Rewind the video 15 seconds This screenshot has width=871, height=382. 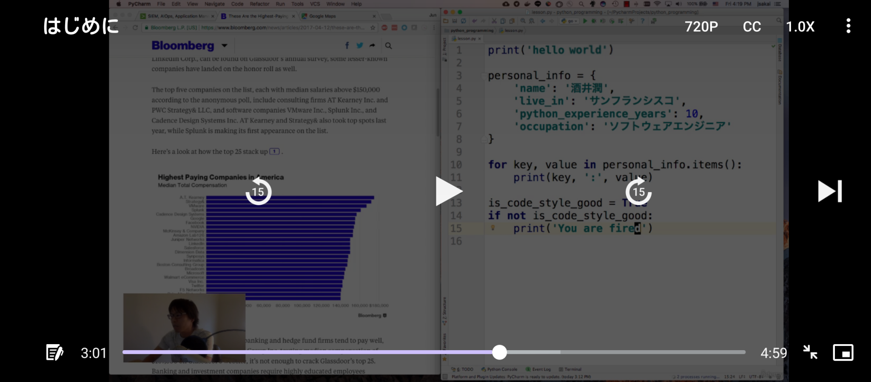click(x=258, y=192)
